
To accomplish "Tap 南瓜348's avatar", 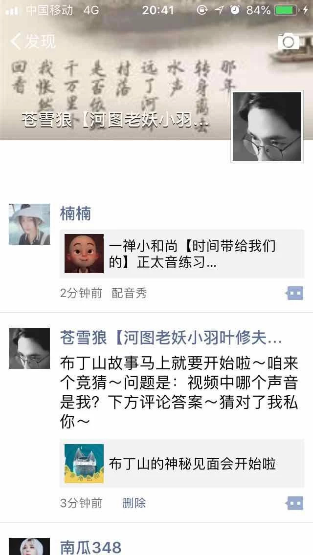I will (x=29, y=547).
